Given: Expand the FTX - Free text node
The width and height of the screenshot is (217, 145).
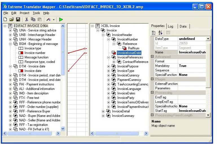Looking at the screenshot, I should click(x=10, y=98).
